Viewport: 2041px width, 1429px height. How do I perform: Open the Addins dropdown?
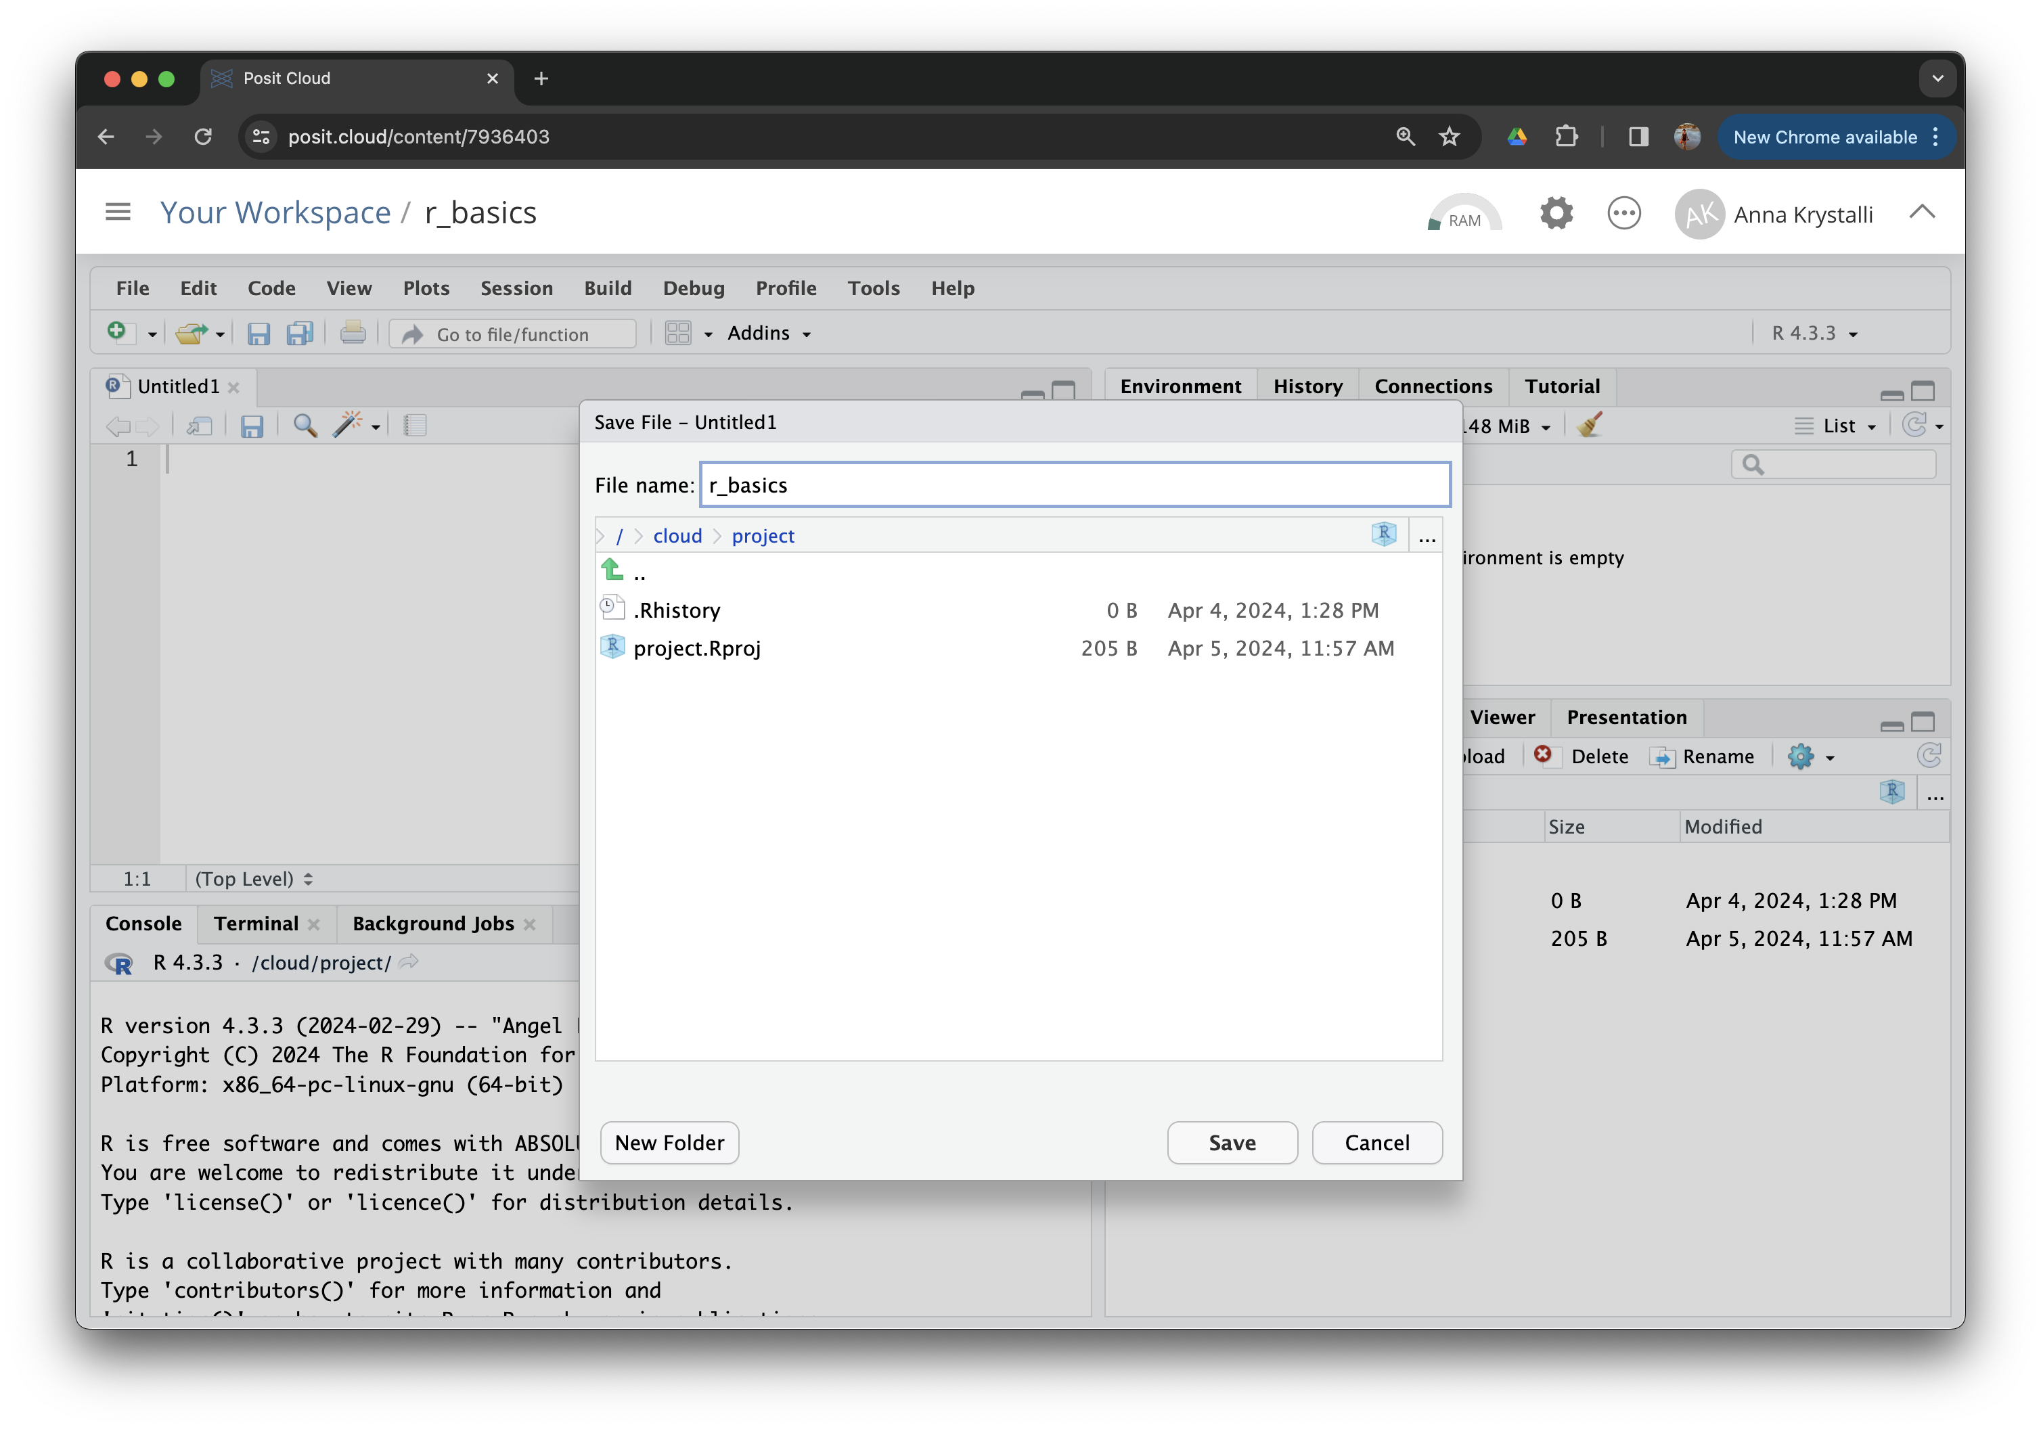click(769, 334)
